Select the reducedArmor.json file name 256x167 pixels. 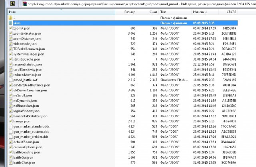[27, 75]
